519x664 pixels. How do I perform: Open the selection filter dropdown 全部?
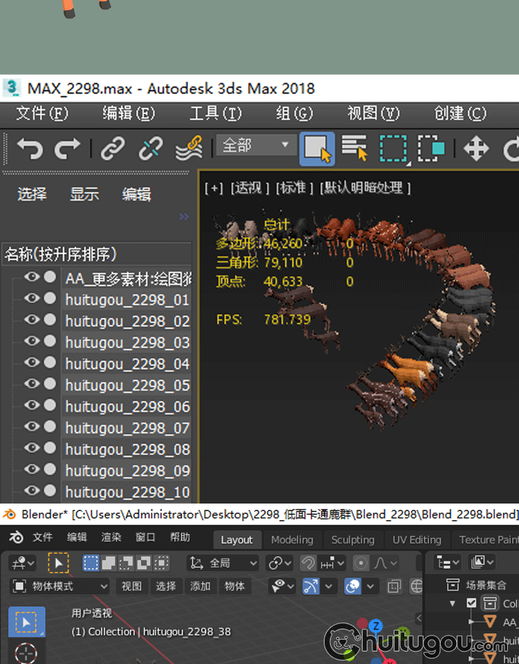point(256,145)
